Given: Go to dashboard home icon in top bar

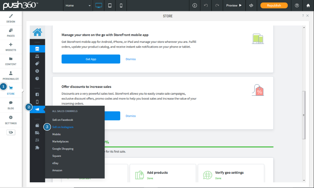Looking at the screenshot, I should [x=308, y=5].
